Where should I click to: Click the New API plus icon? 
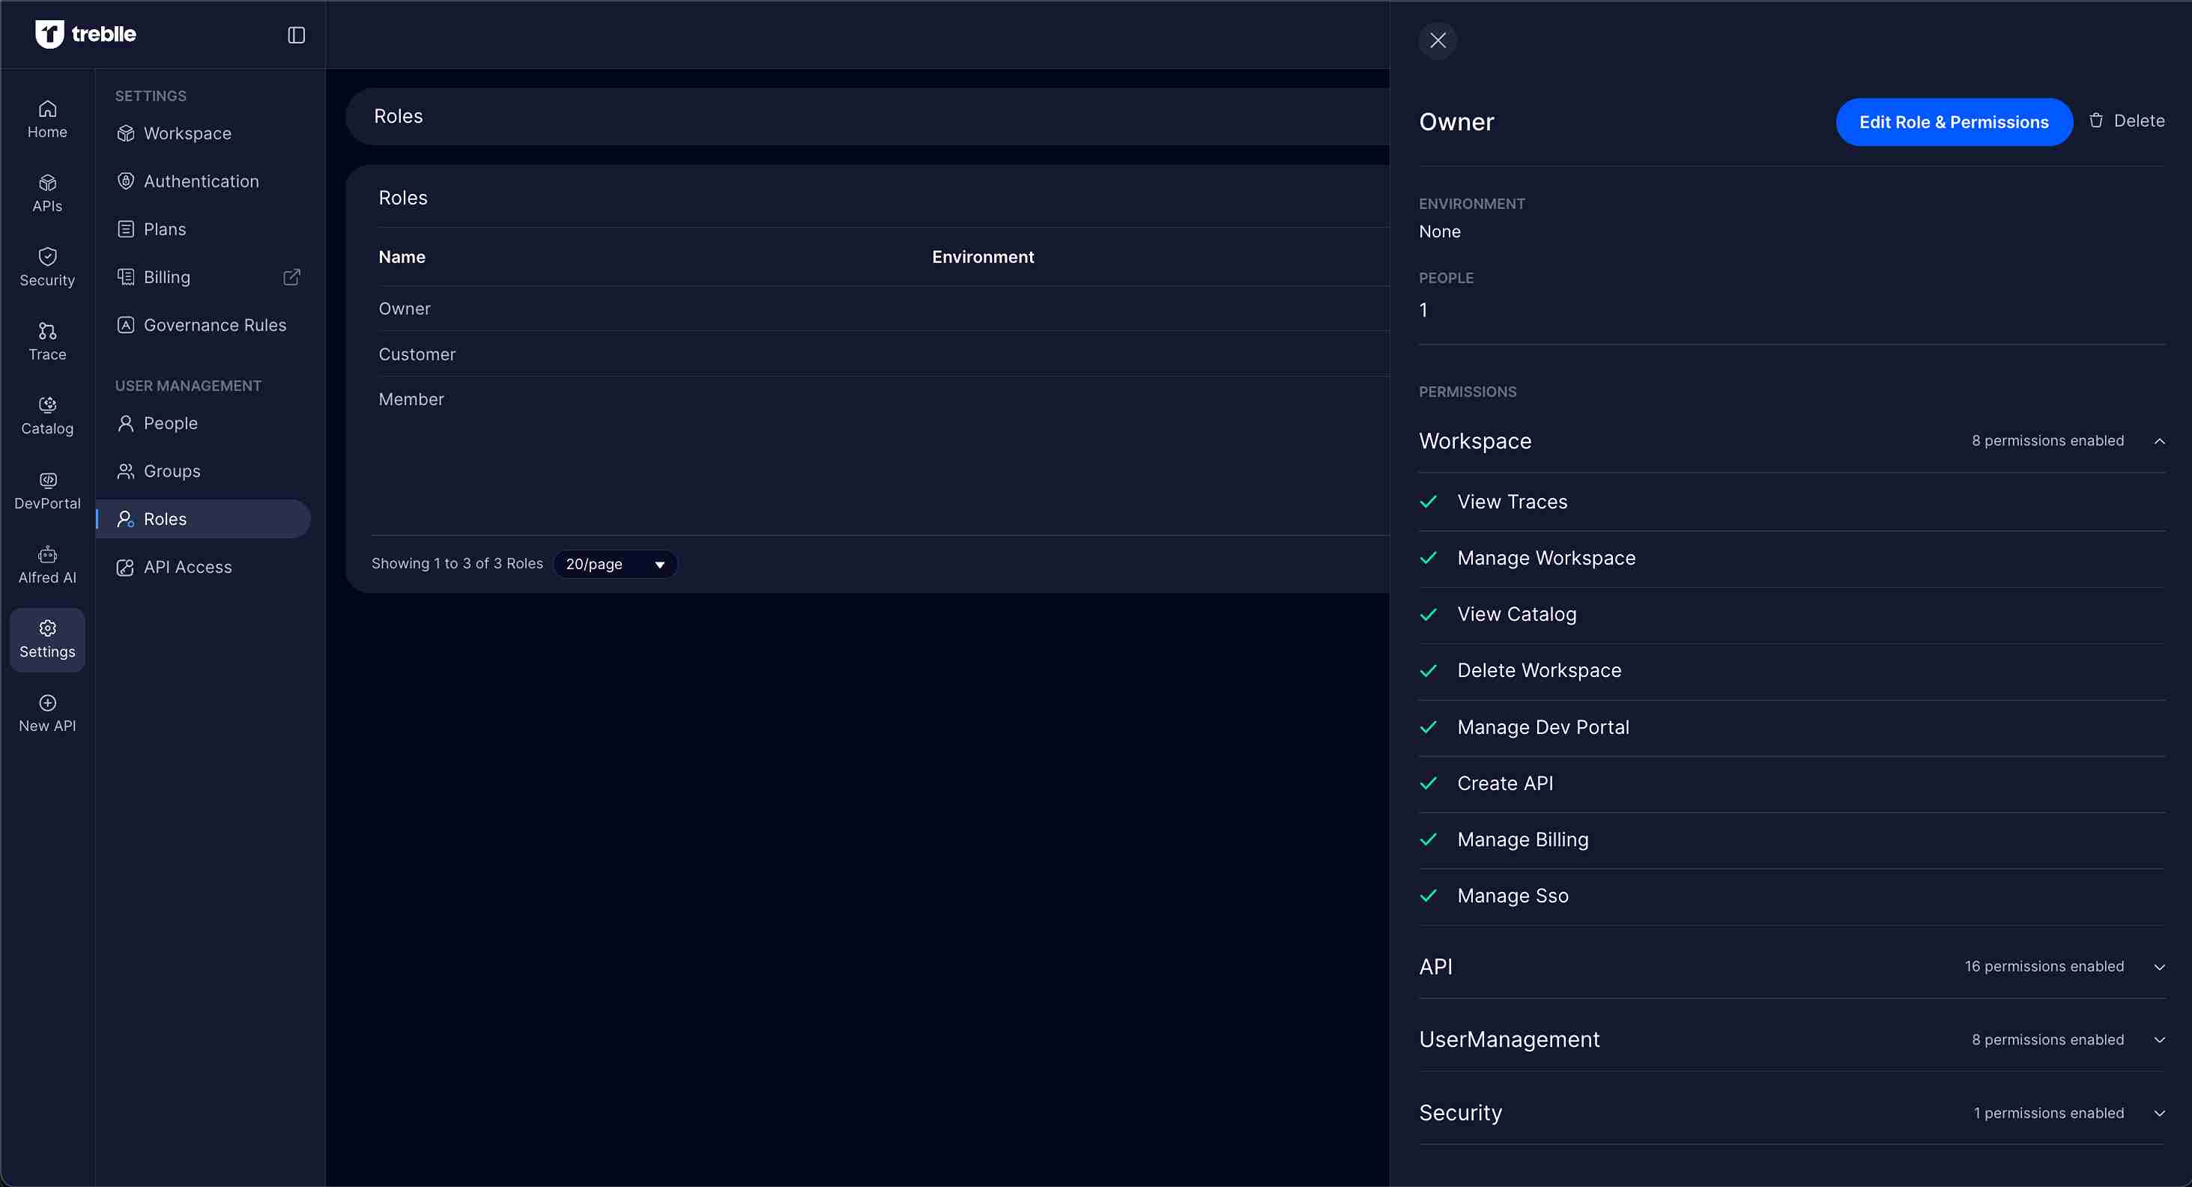(x=48, y=703)
